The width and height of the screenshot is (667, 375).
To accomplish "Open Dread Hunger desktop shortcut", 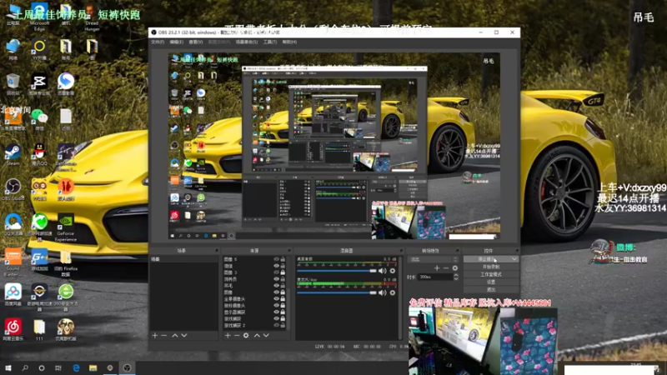I will tap(92, 17).
